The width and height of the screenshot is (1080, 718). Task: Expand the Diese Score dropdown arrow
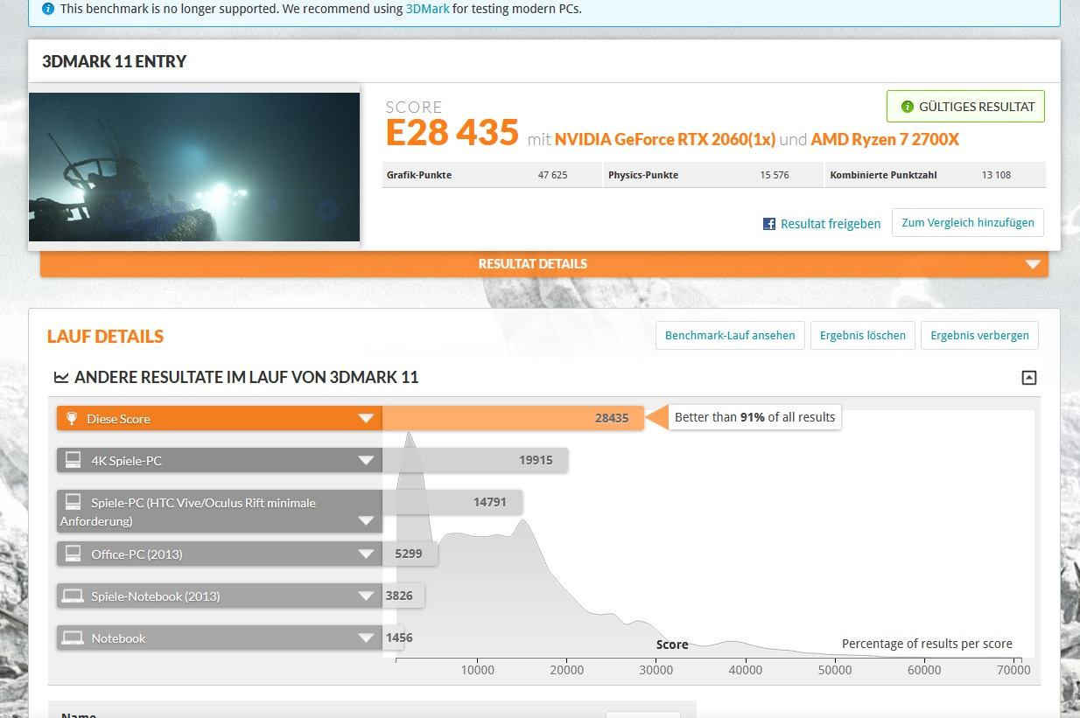coord(366,419)
